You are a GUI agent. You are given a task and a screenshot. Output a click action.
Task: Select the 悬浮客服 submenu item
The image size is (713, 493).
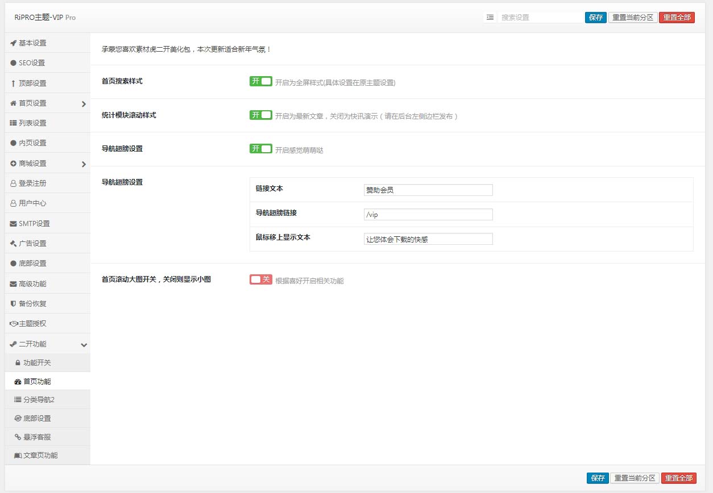[x=47, y=437]
